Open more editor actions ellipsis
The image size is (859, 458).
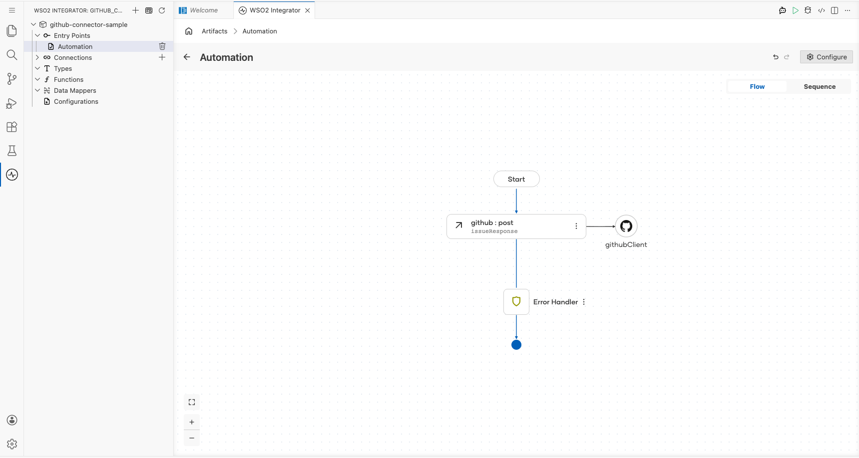[x=848, y=10]
